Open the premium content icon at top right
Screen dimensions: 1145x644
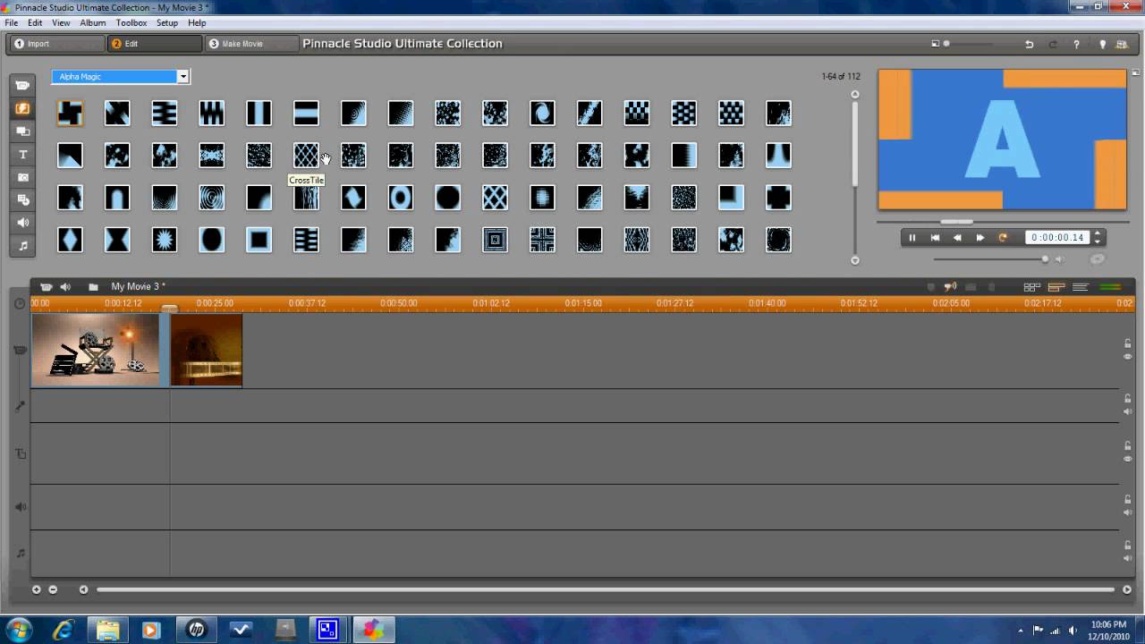pyautogui.click(x=1124, y=44)
